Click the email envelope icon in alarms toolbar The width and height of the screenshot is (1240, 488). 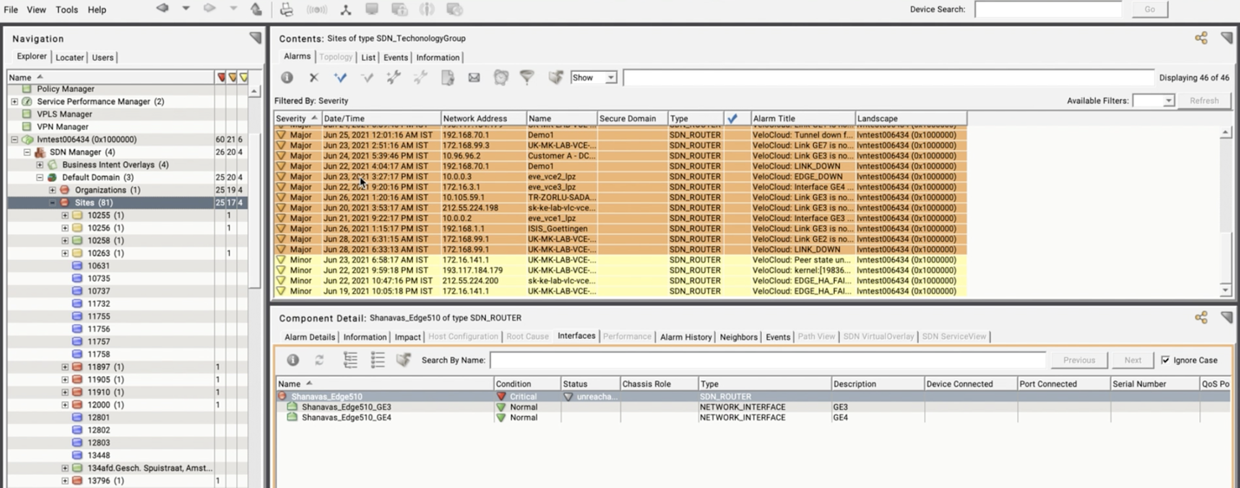(474, 78)
